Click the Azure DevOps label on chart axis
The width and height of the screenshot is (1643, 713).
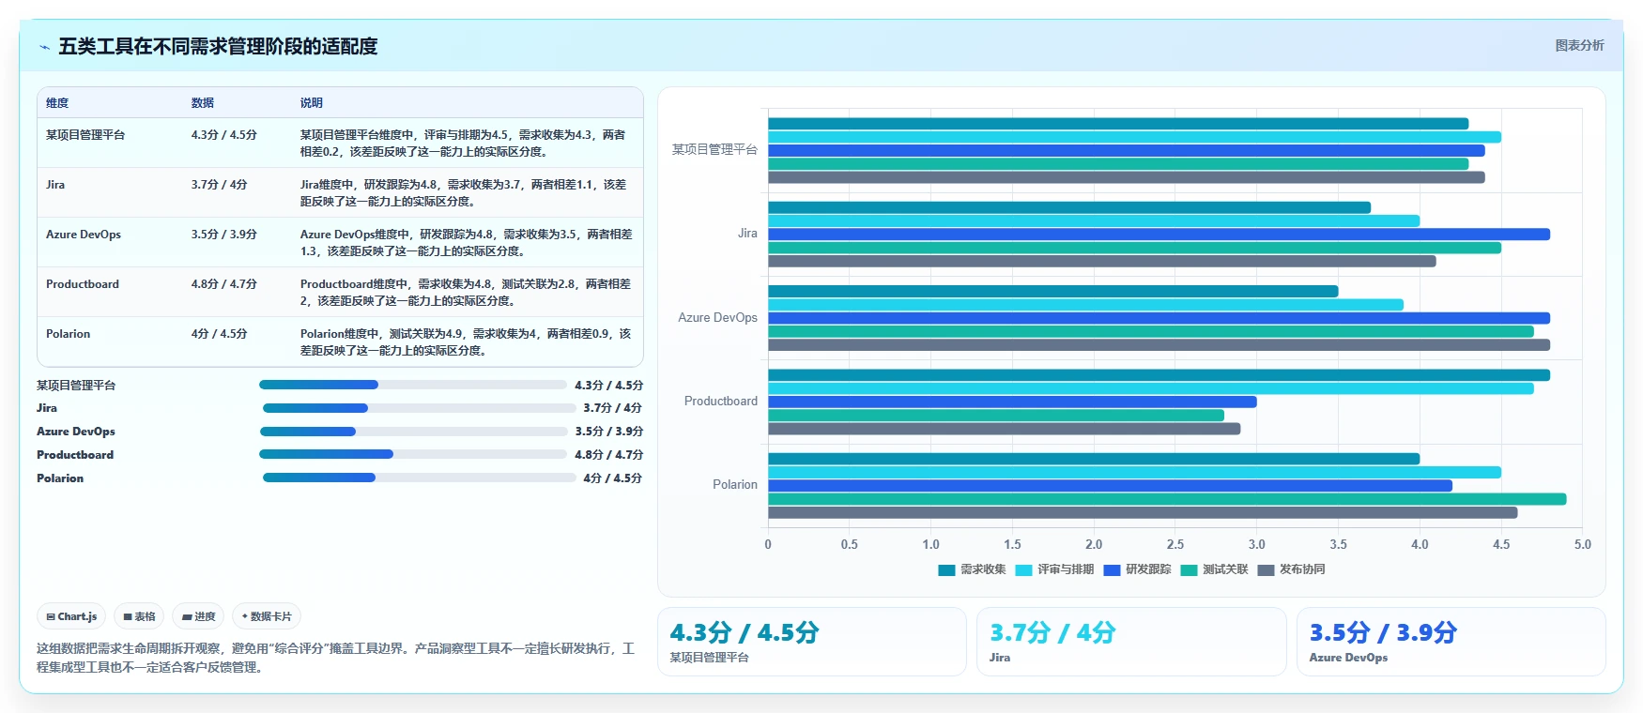tap(717, 318)
